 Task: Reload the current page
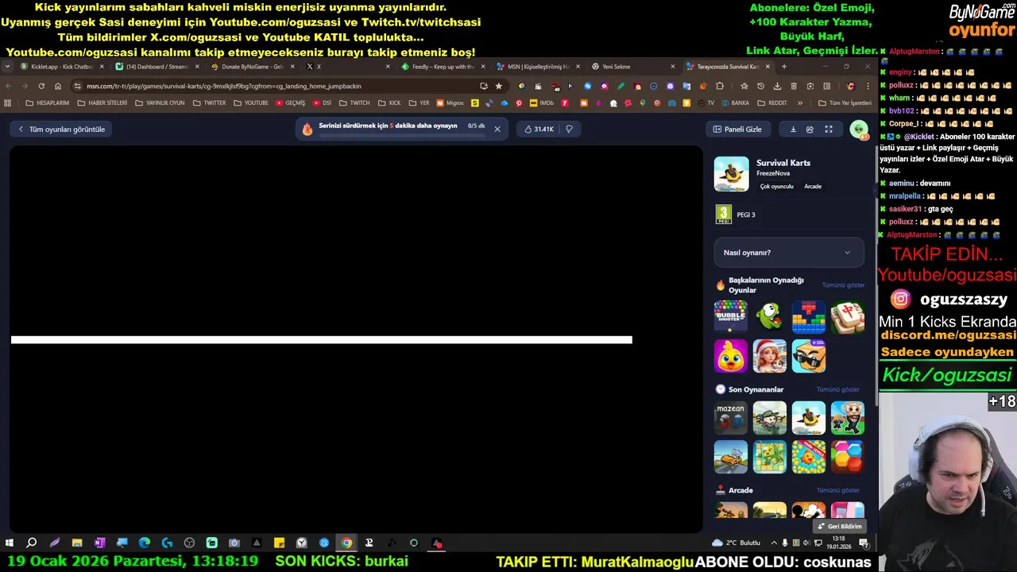coord(41,86)
